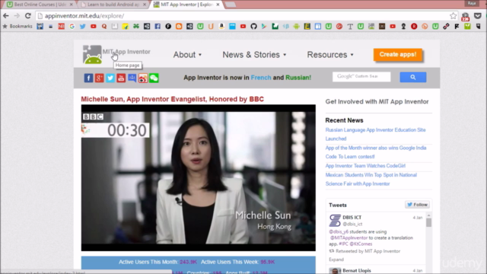Open Russian Language App Inventor Education Site news

point(375,134)
